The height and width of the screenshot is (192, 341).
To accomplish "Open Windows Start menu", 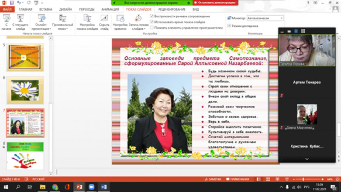I will coord(6,187).
